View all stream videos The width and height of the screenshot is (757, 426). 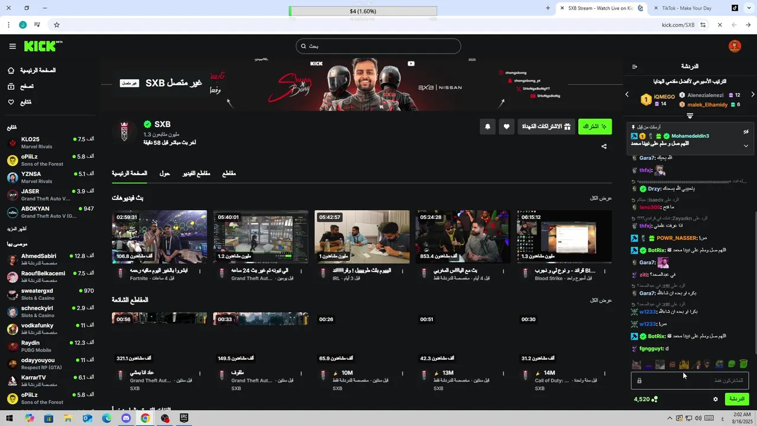pyautogui.click(x=600, y=198)
